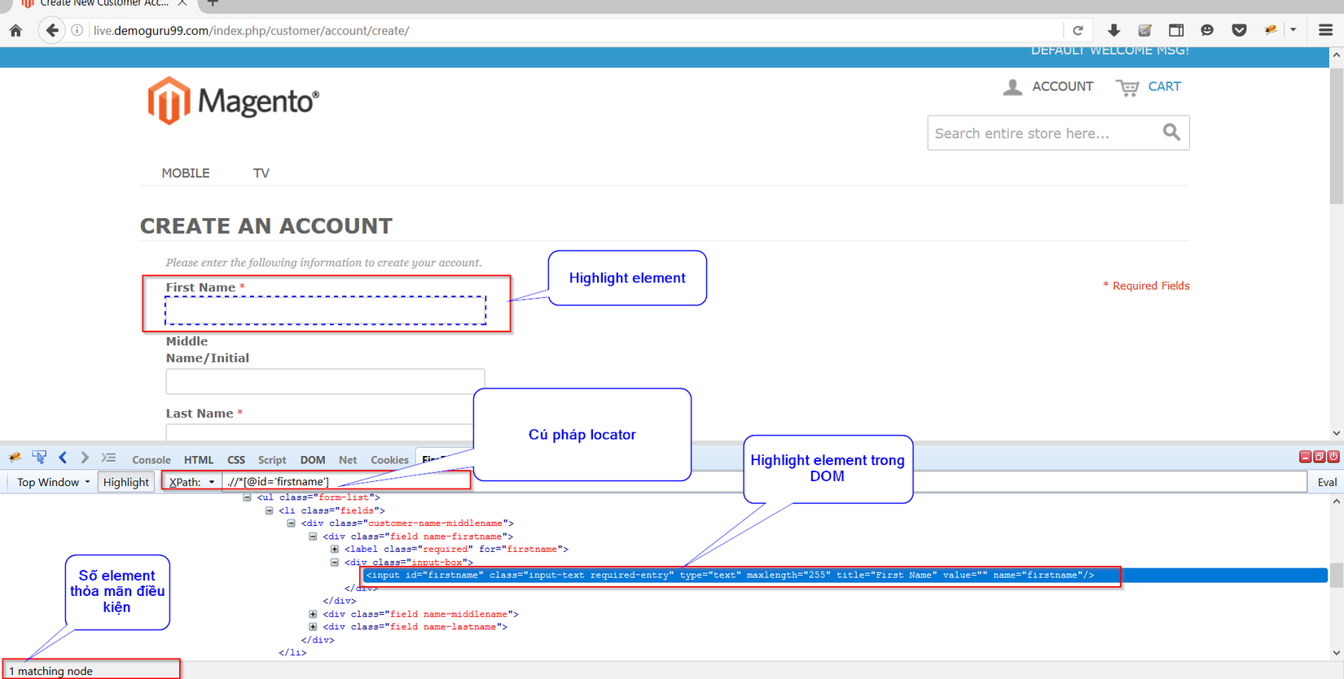Open the CART link
The height and width of the screenshot is (679, 1344).
(x=1164, y=86)
